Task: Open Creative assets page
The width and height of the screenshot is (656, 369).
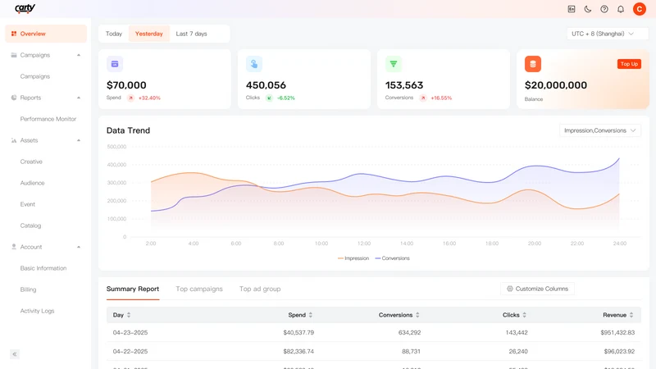Action: point(31,162)
